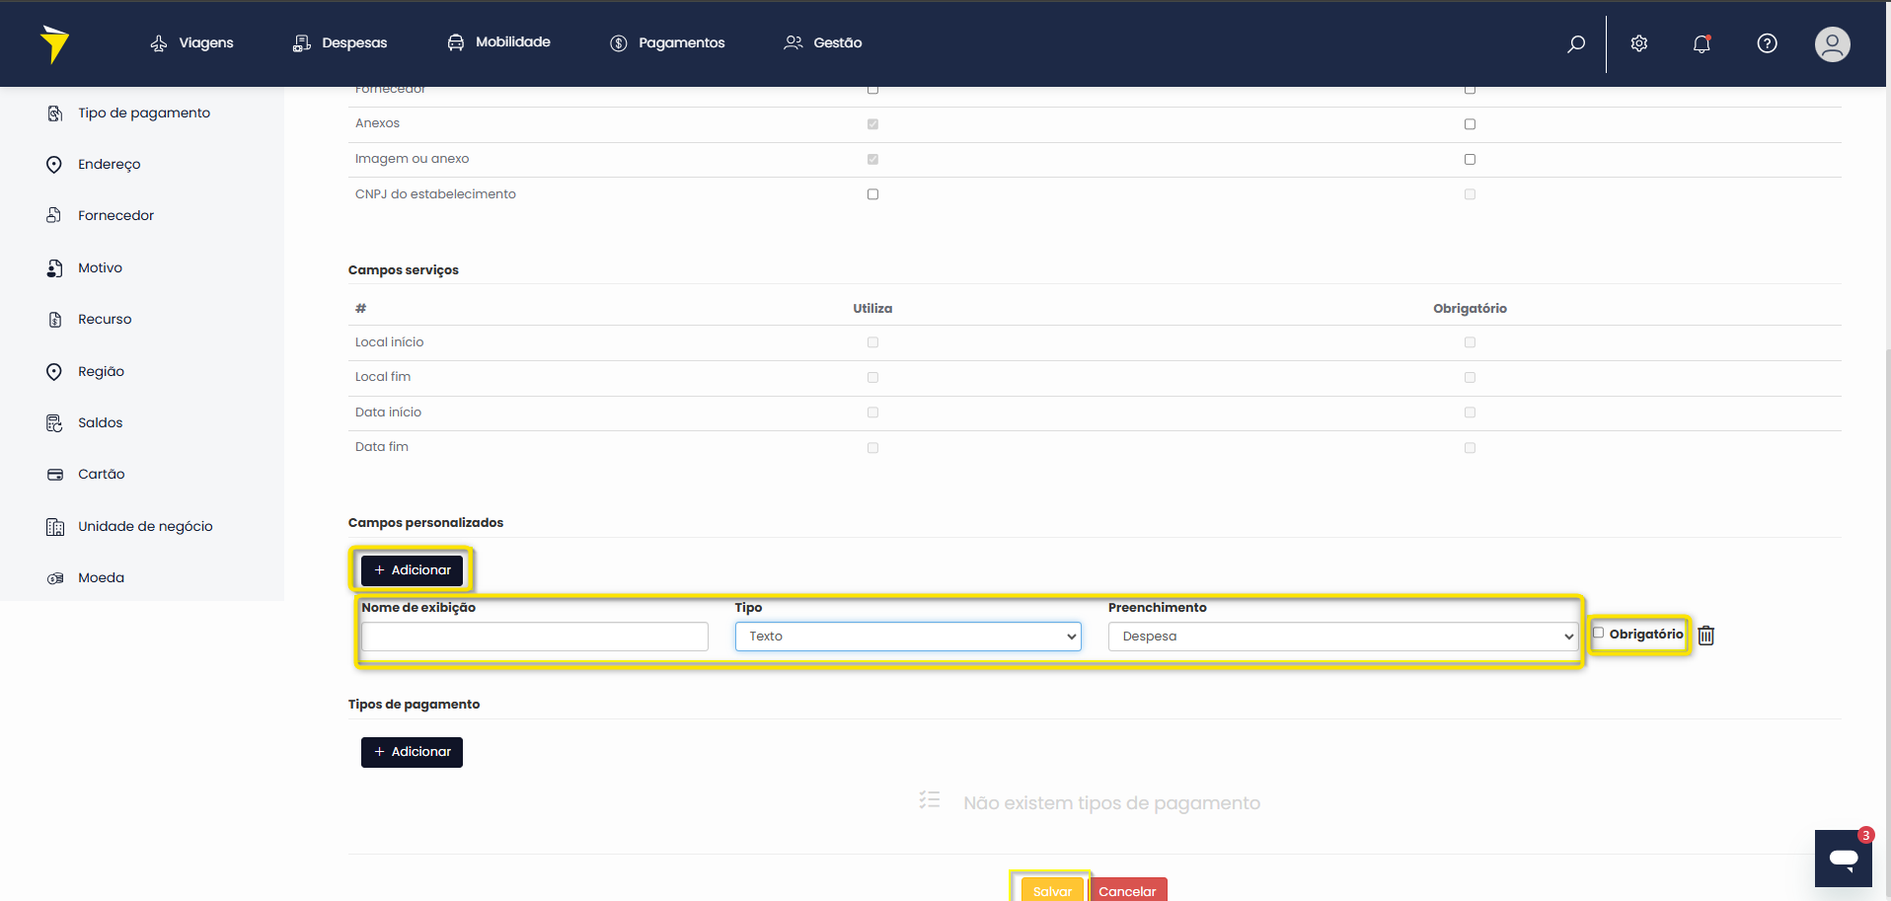Go to Tipo de pagamento in sidebar
This screenshot has height=901, width=1891.
144,113
